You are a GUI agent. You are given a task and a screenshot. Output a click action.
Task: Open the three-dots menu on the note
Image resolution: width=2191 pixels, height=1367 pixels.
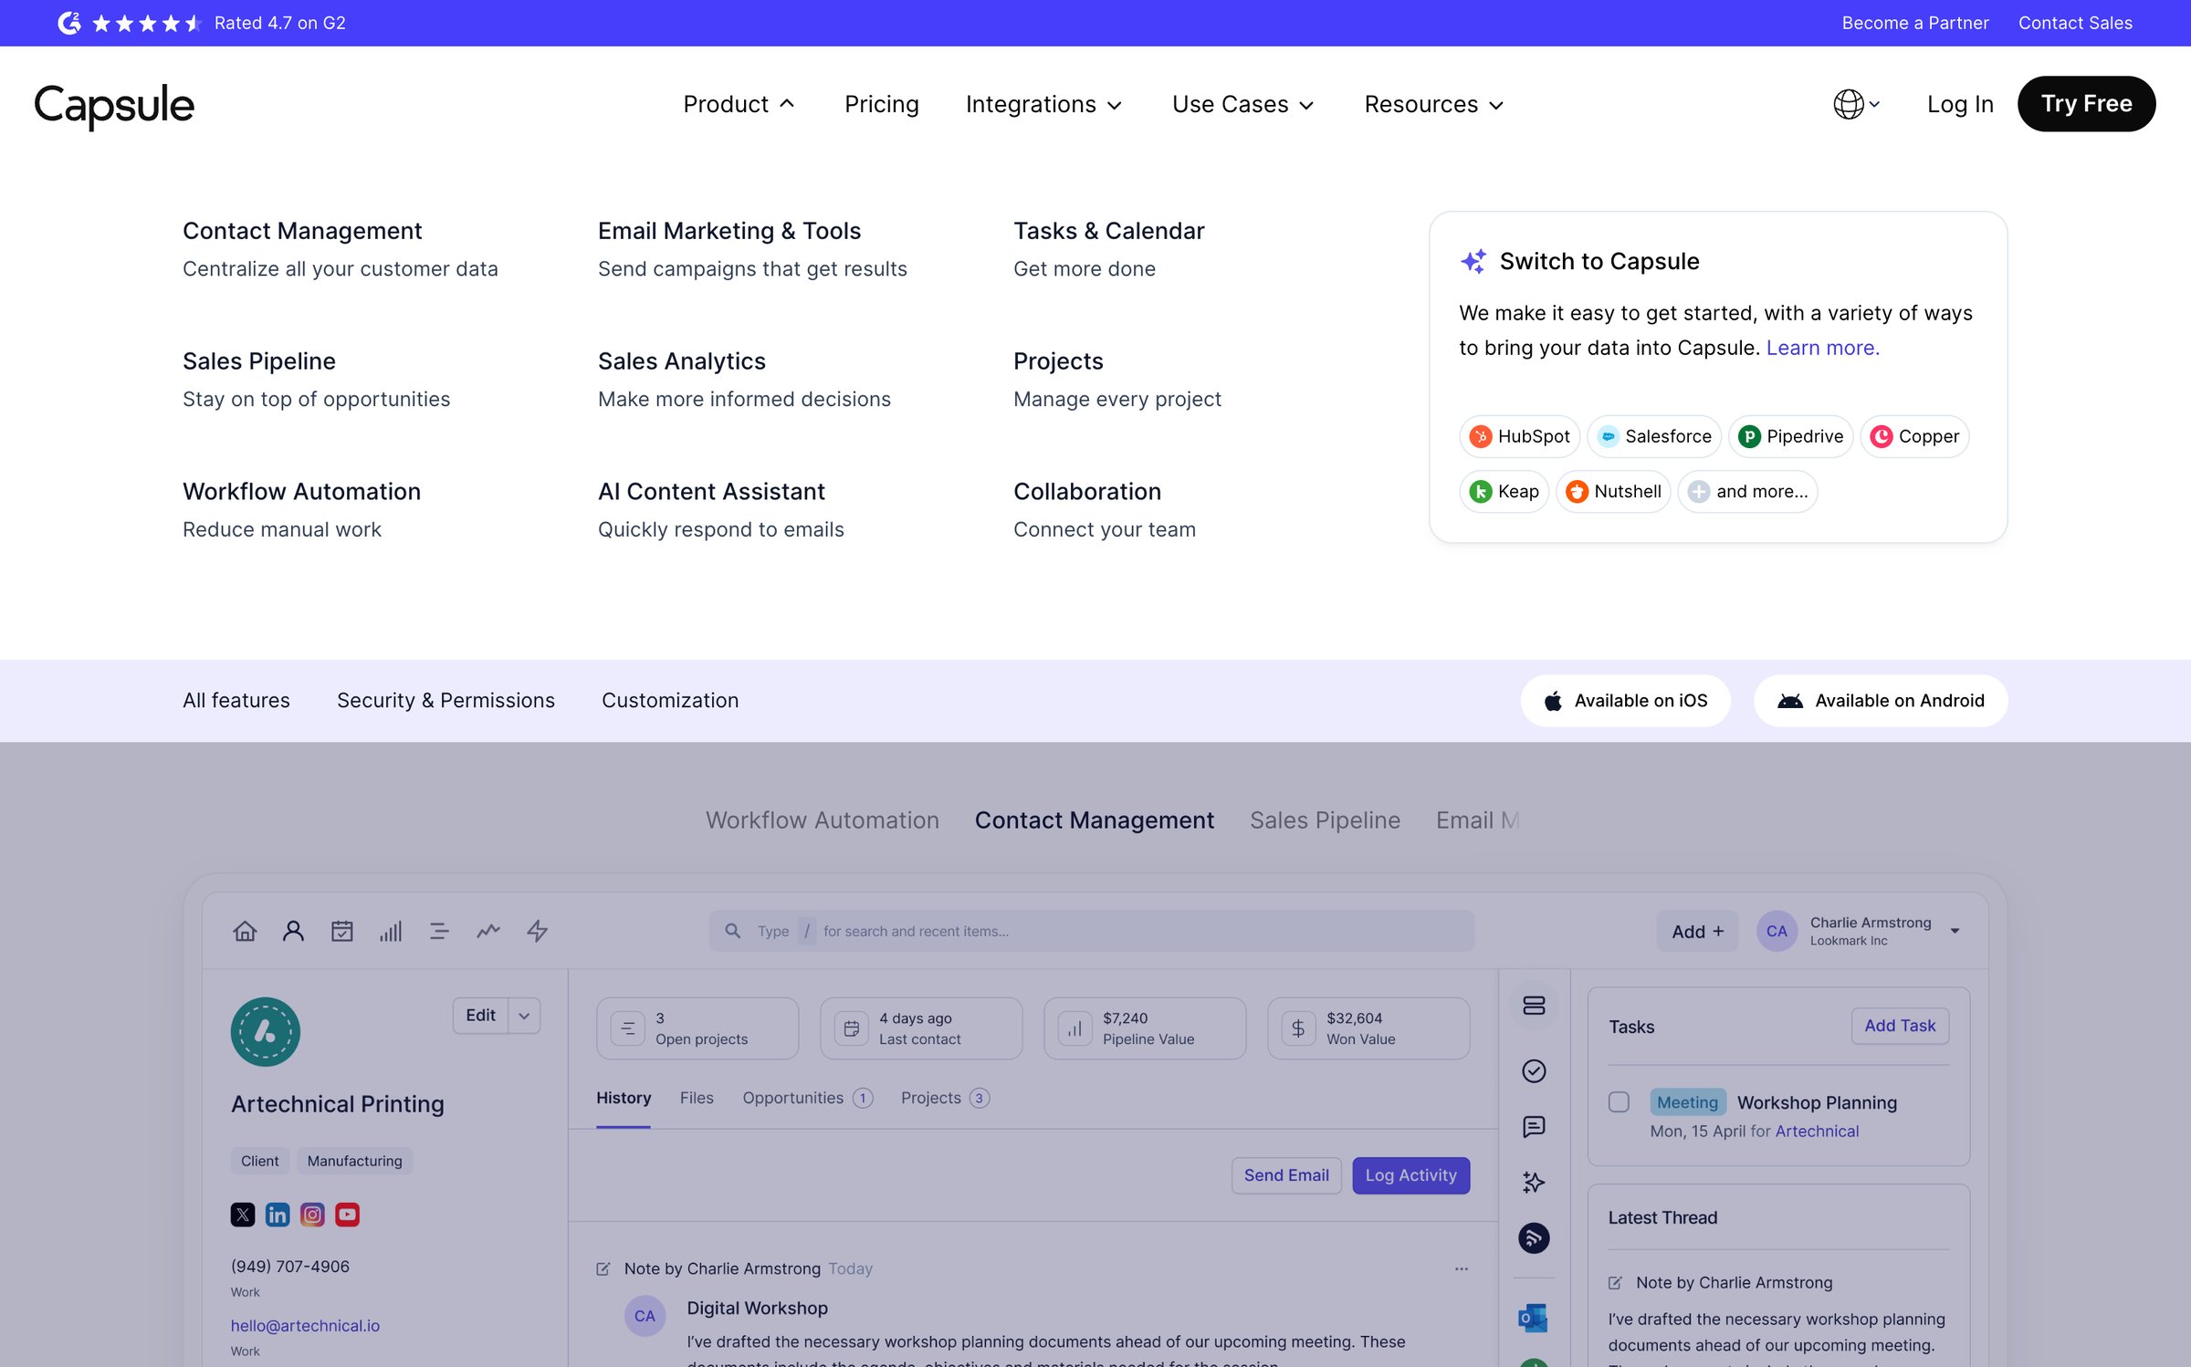click(x=1462, y=1268)
